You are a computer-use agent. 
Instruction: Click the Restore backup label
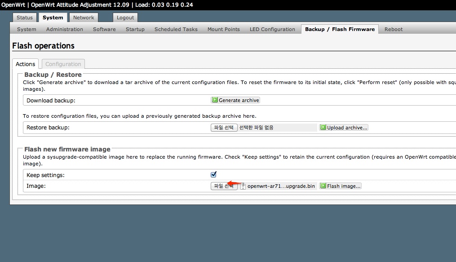pos(48,128)
